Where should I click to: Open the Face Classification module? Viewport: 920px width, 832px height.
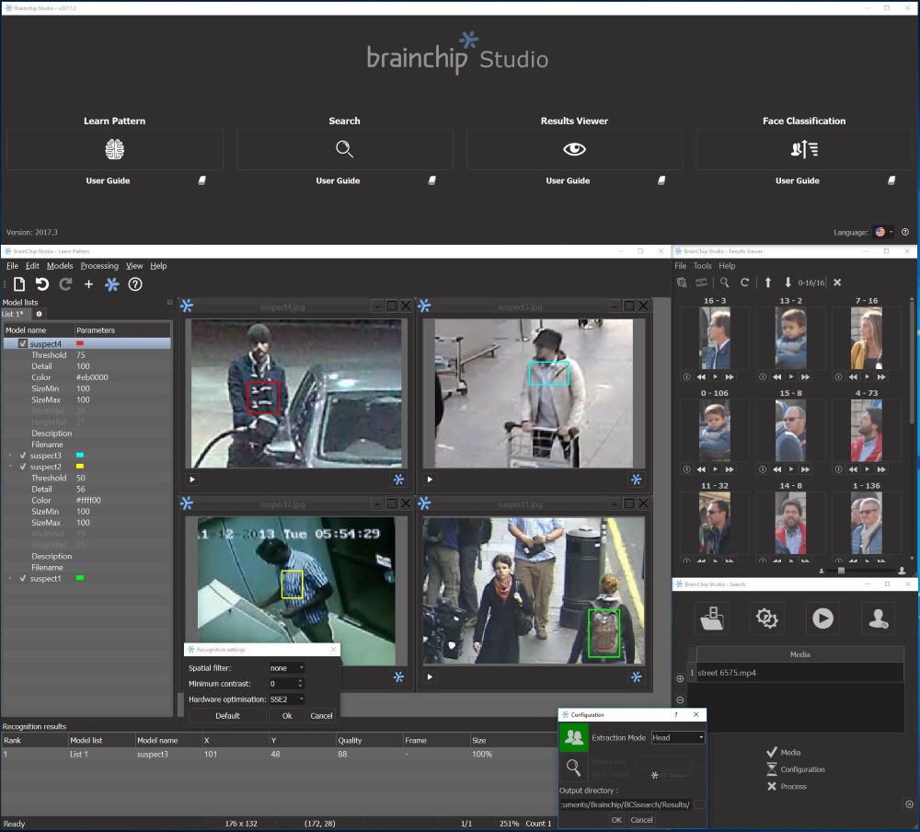coord(804,149)
